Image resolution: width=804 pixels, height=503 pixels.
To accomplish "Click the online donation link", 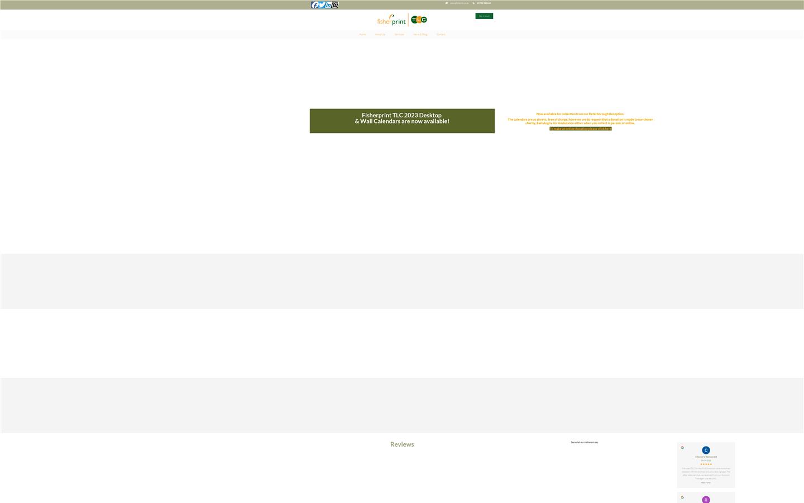I will point(580,129).
